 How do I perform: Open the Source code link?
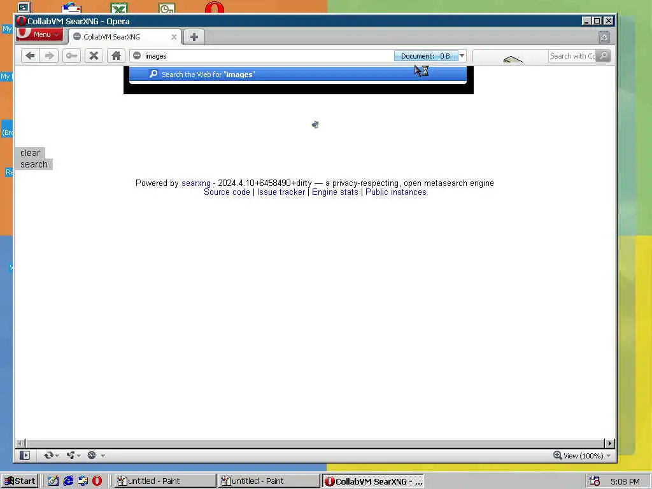(227, 192)
